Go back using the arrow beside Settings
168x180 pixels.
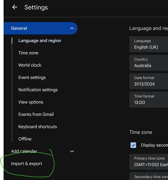pos(15,7)
